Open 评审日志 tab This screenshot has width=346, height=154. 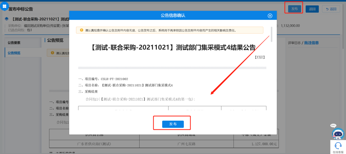point(294,43)
